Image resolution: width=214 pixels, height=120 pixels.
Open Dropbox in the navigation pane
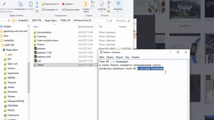(x=7, y=27)
